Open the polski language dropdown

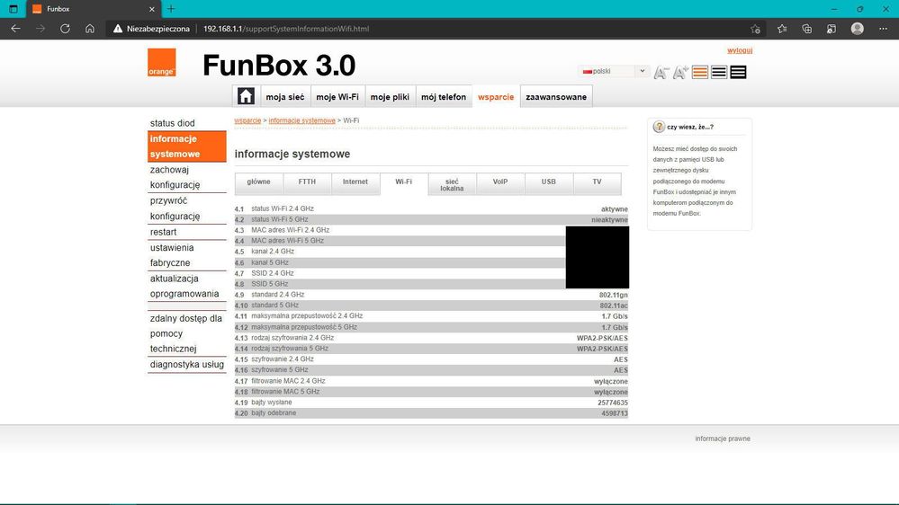[x=616, y=71]
